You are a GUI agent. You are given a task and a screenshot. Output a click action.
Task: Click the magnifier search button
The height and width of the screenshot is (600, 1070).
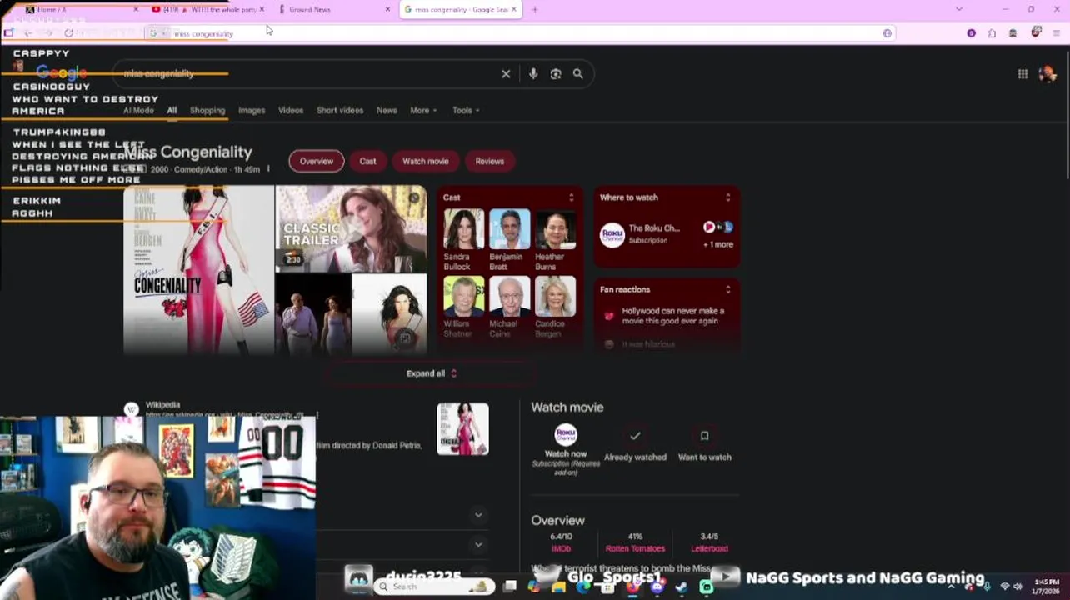578,74
